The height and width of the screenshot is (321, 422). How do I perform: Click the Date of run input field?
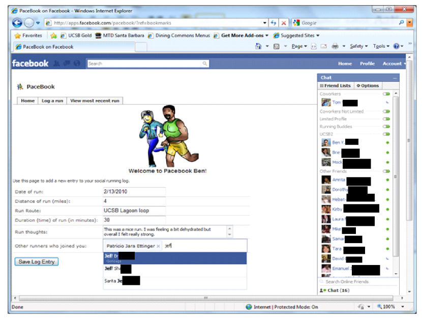[134, 192]
